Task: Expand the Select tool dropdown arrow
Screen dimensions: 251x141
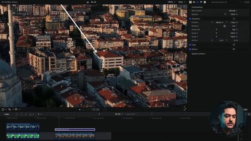Action: tap(41, 114)
